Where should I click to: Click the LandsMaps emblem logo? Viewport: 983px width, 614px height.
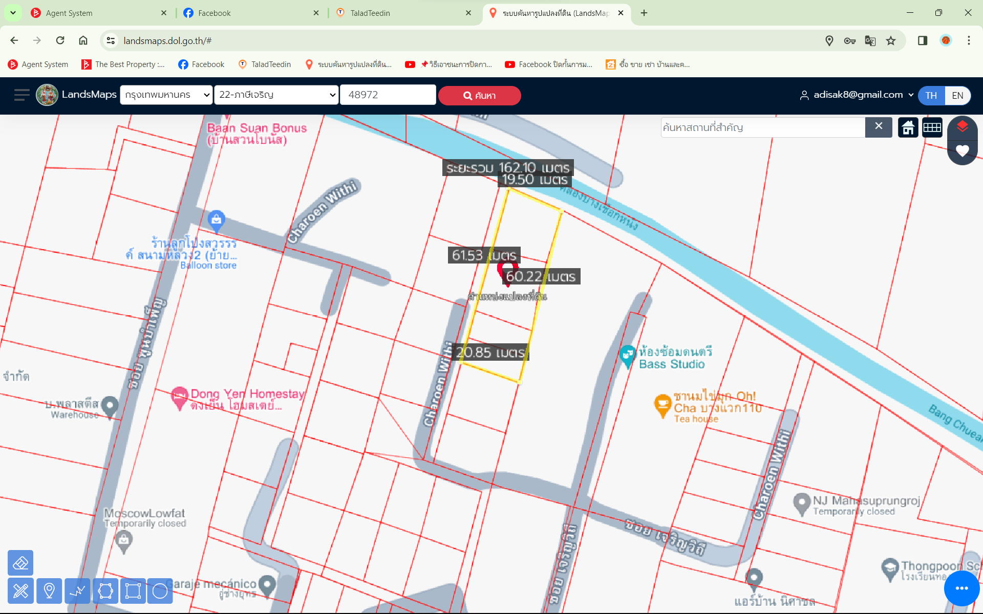click(47, 95)
